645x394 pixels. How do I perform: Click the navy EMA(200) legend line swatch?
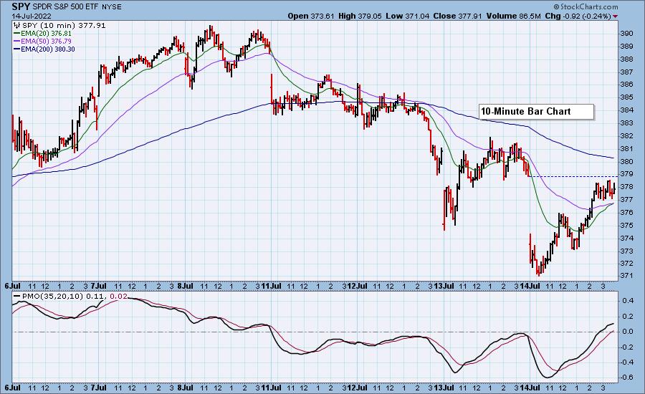17,49
